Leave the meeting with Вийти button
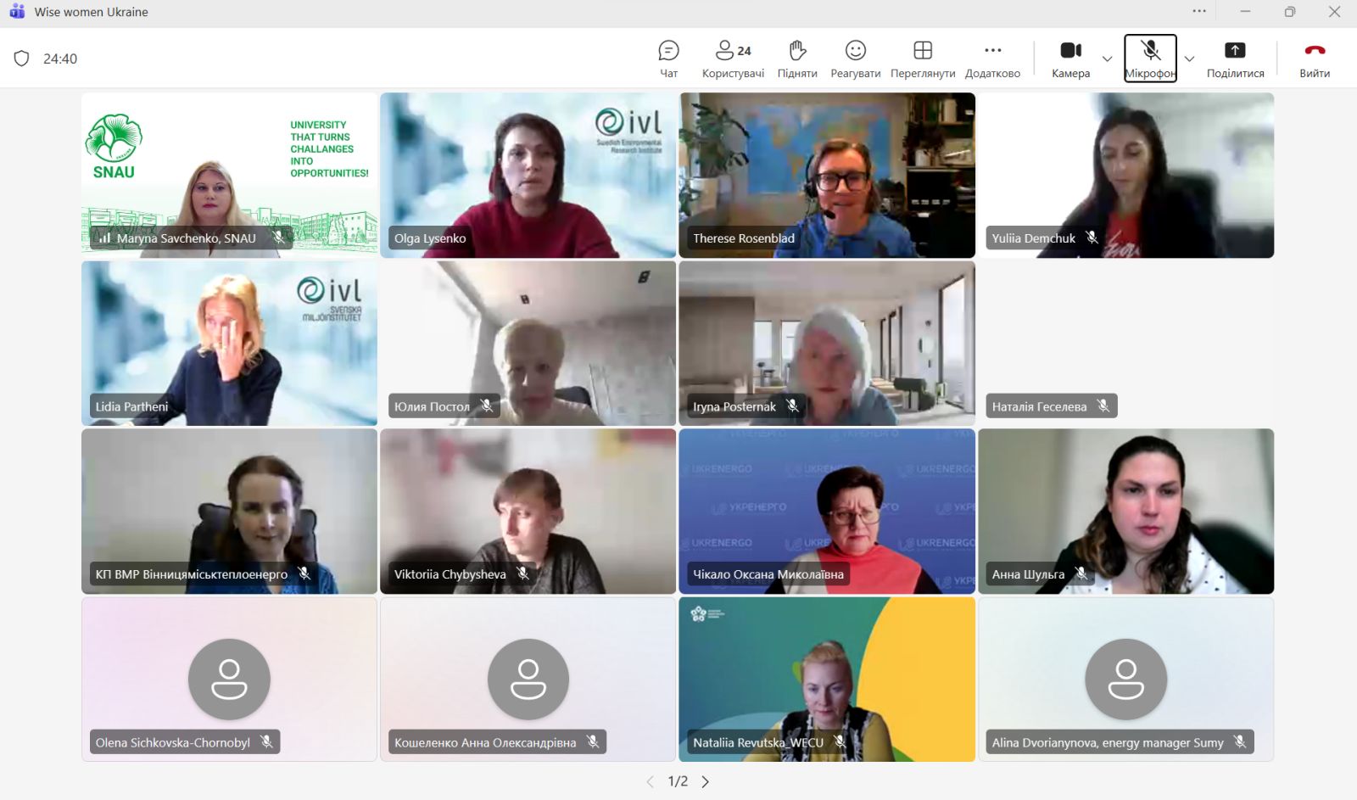The width and height of the screenshot is (1357, 800). (1314, 59)
